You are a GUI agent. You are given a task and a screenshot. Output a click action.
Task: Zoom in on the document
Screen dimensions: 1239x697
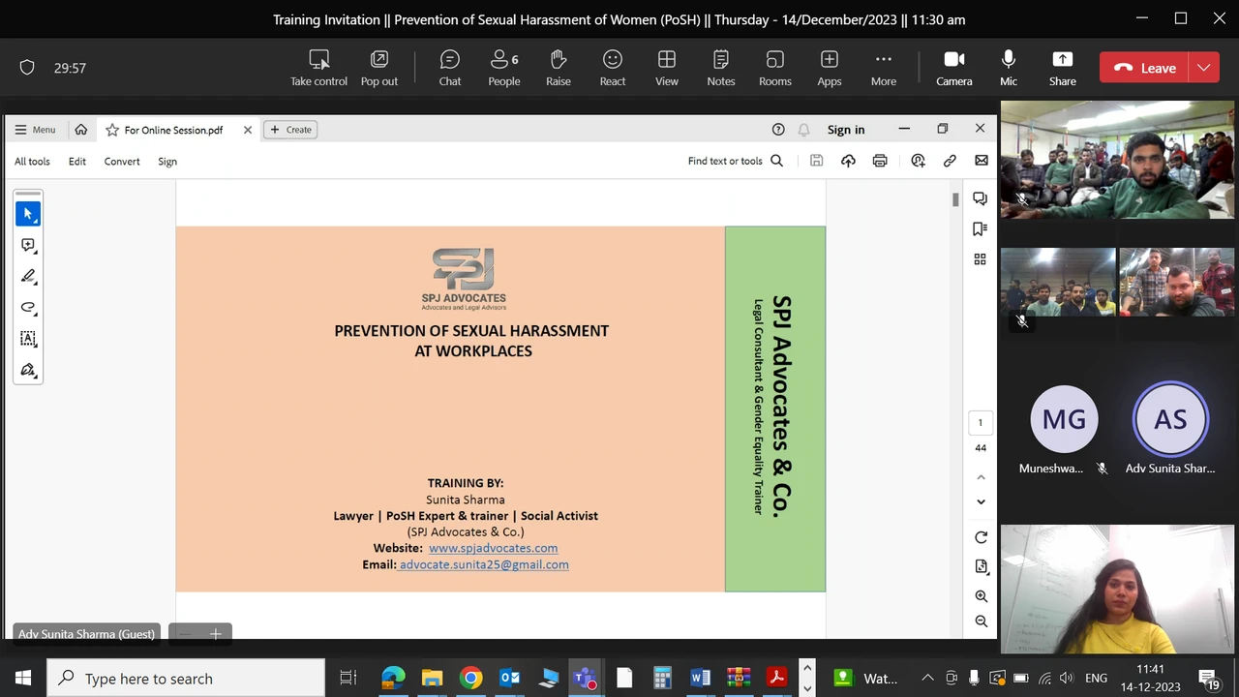click(x=981, y=595)
